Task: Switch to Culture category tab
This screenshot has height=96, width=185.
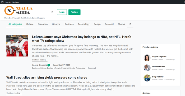Action: pyautogui.click(x=30, y=24)
